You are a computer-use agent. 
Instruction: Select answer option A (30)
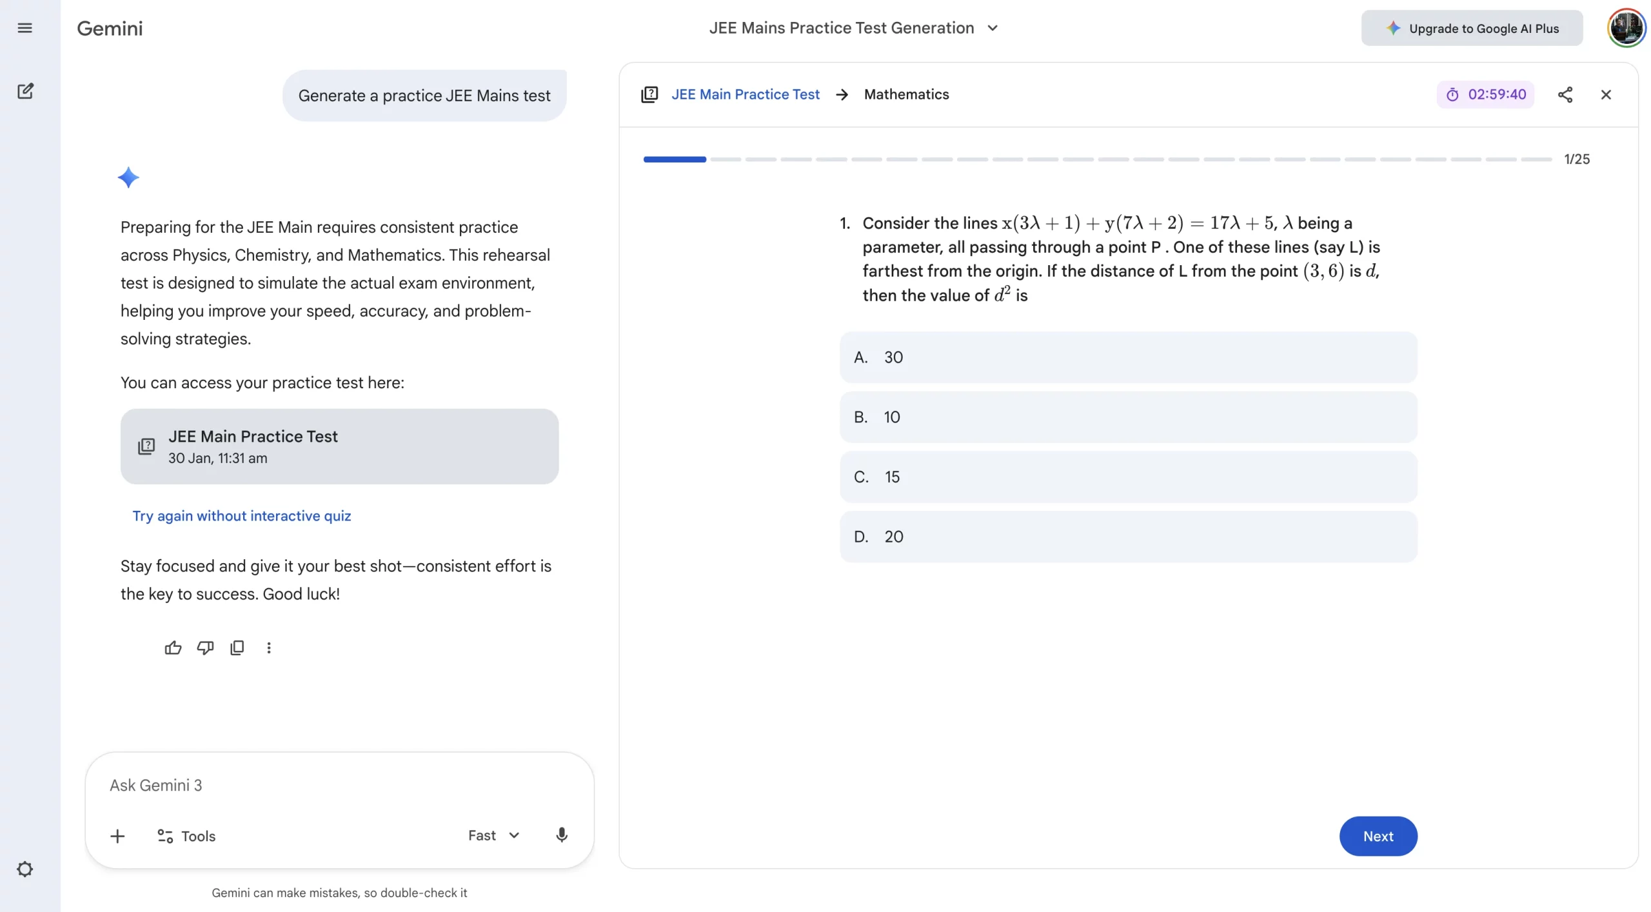[1128, 357]
